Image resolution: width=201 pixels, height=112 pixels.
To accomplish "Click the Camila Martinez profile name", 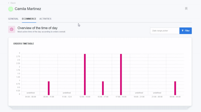I will click(28, 9).
